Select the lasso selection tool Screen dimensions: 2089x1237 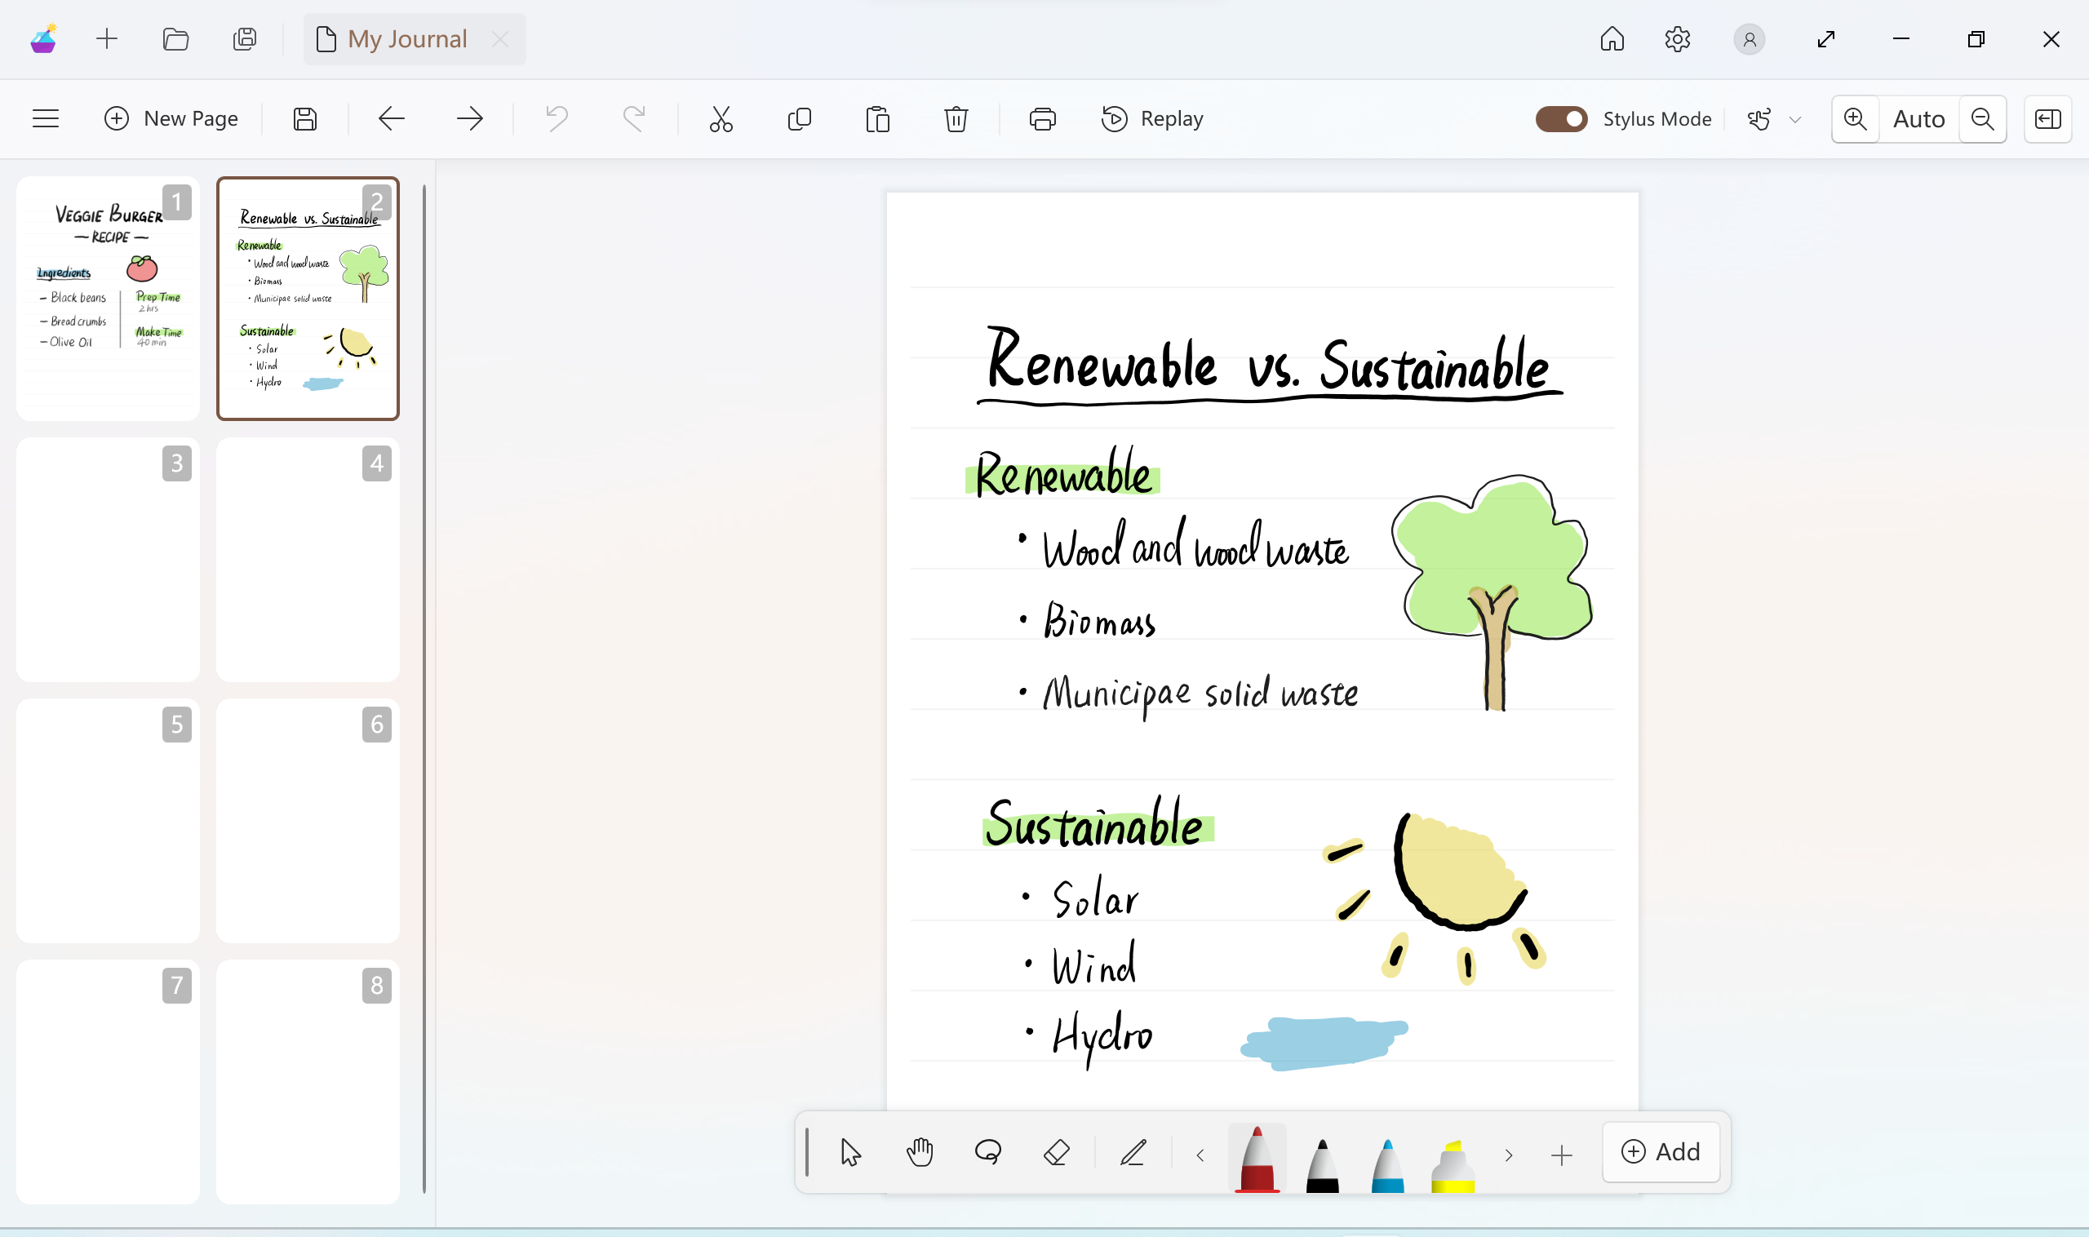tap(988, 1153)
